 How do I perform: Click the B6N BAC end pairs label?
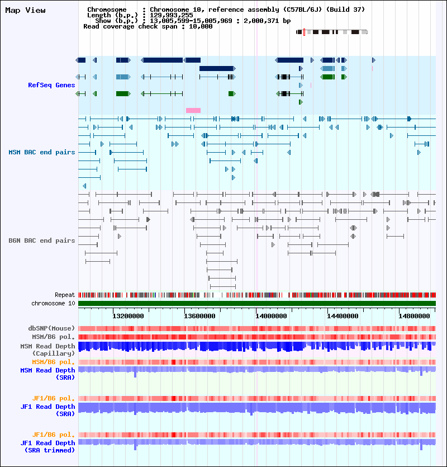42,240
